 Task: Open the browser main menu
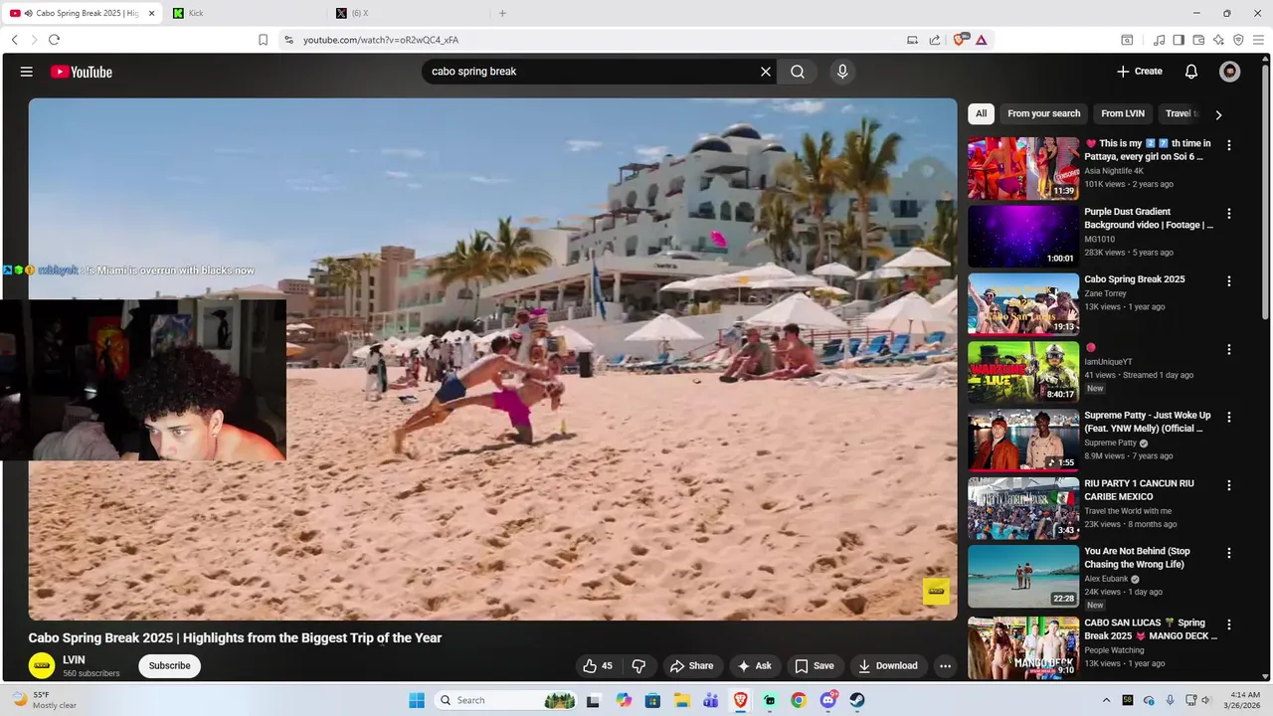pyautogui.click(x=1258, y=40)
